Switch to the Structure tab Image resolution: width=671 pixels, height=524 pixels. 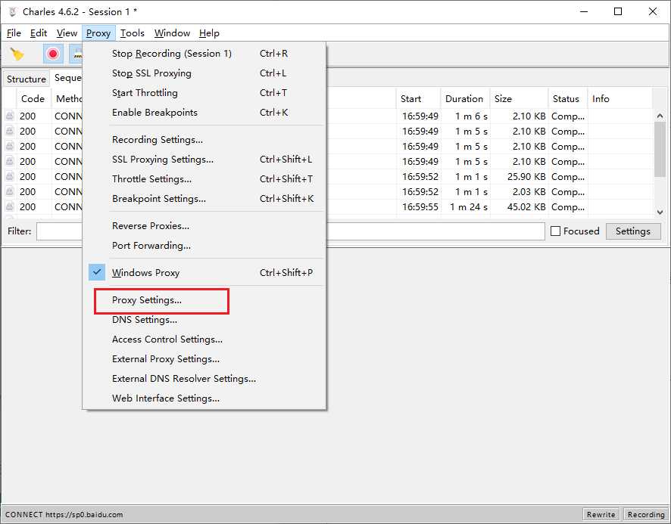(26, 79)
